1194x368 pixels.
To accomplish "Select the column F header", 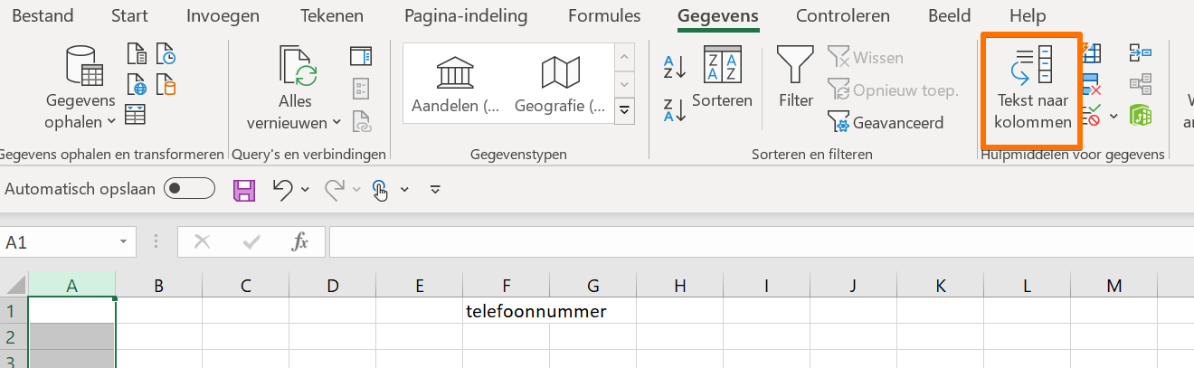I will 507,286.
